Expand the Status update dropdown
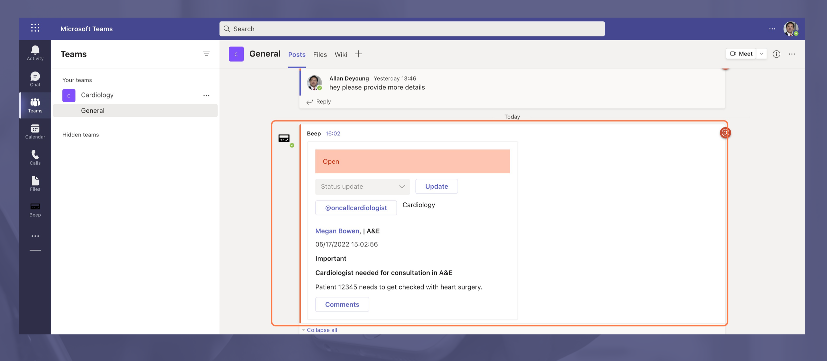This screenshot has width=827, height=361. (362, 187)
